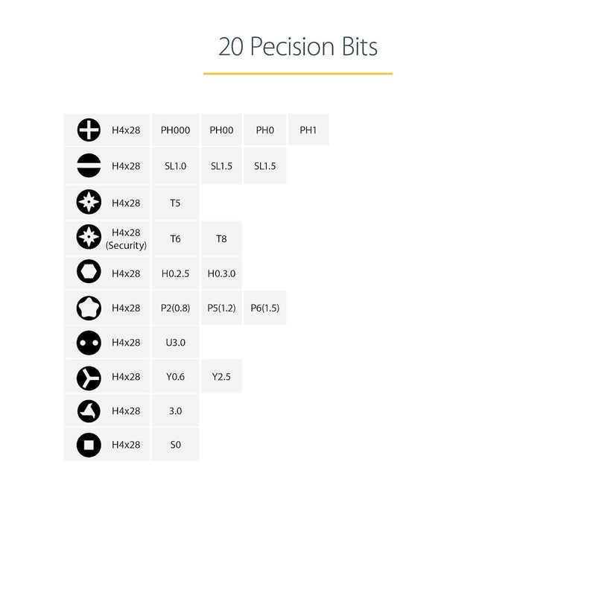Click the P6(1.5) cell
This screenshot has height=596, width=596.
265,308
